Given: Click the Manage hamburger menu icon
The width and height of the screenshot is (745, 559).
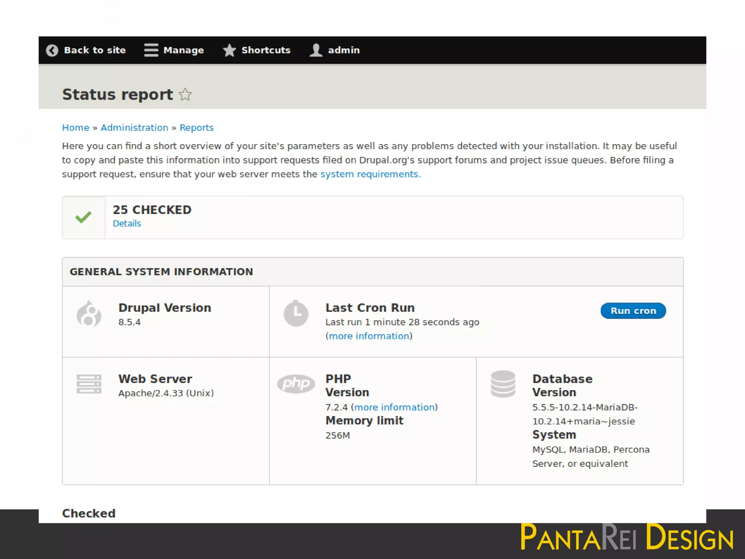Looking at the screenshot, I should [151, 50].
